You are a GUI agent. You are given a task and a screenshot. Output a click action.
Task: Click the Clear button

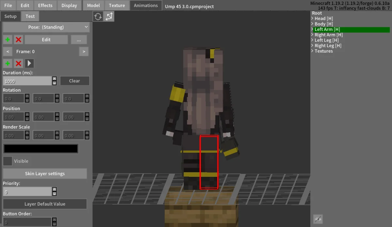tap(74, 81)
